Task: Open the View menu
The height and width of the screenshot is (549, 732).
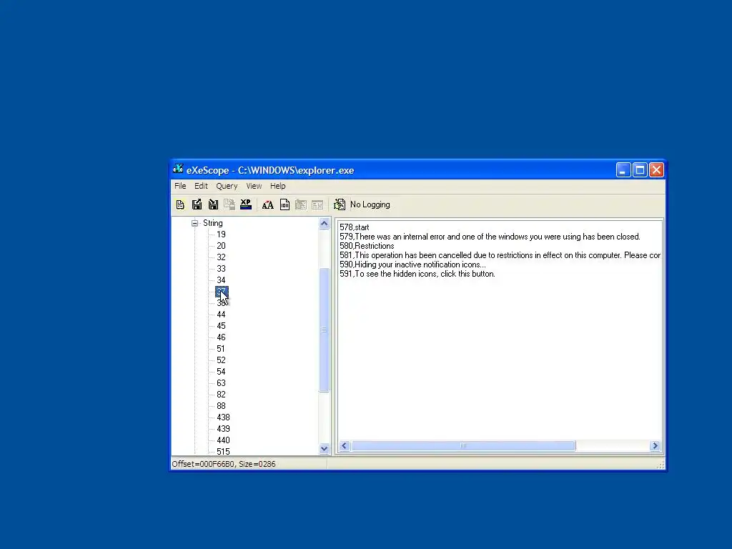Action: click(x=254, y=186)
